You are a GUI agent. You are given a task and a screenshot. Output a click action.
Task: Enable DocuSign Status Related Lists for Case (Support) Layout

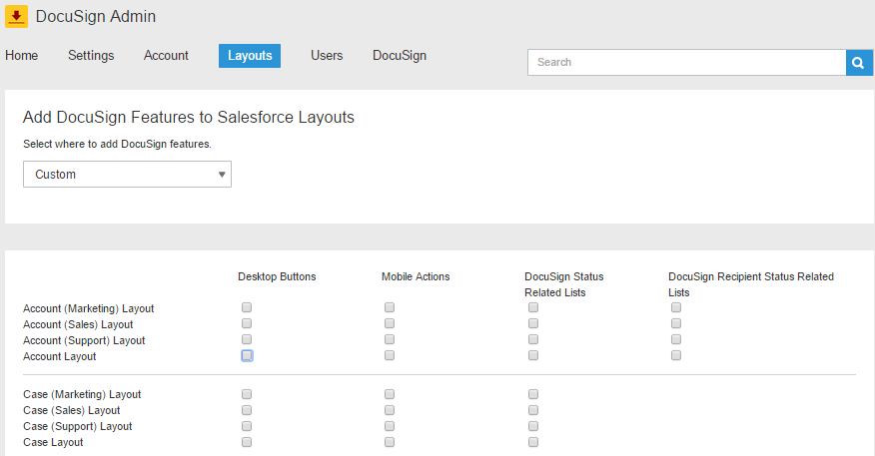533,426
